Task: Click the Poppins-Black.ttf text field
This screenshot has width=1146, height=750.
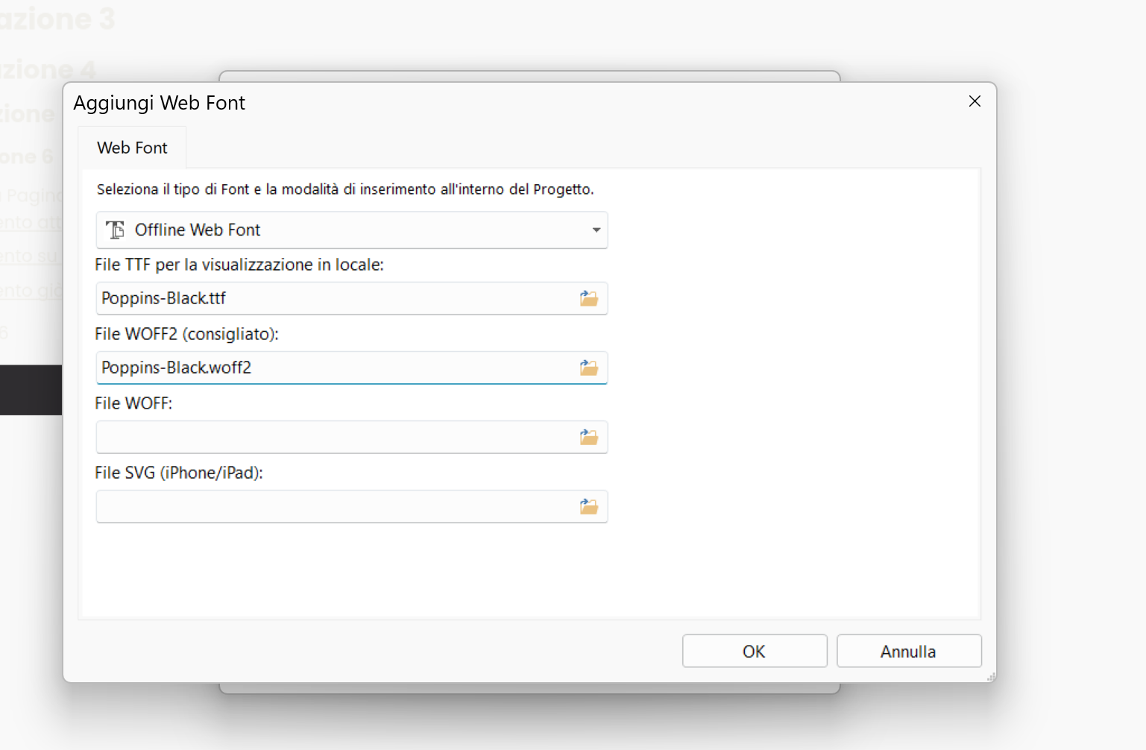Action: [x=336, y=298]
